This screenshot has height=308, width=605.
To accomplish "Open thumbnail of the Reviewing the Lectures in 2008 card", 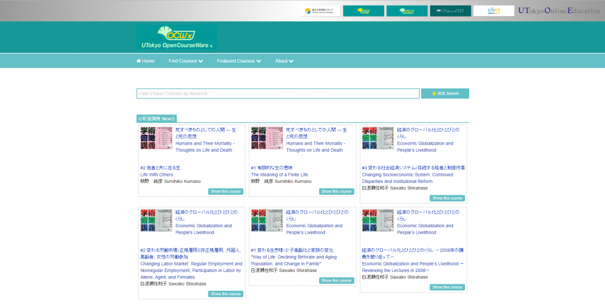I will point(378,220).
